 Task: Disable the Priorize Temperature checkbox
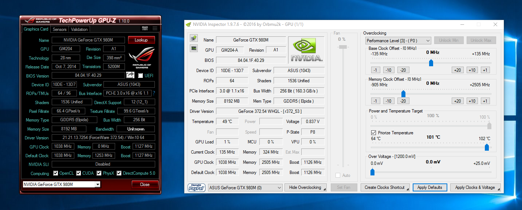[373, 133]
